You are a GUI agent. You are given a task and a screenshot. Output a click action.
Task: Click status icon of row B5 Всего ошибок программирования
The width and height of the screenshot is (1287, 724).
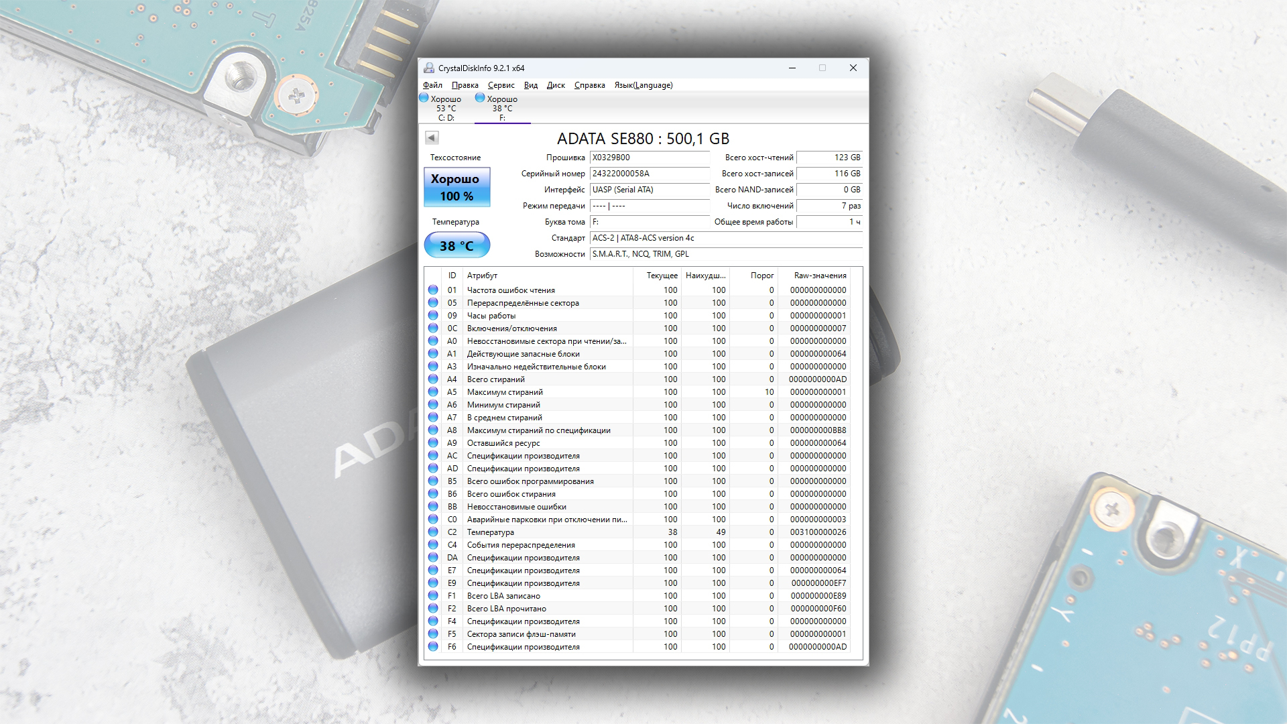coord(433,481)
